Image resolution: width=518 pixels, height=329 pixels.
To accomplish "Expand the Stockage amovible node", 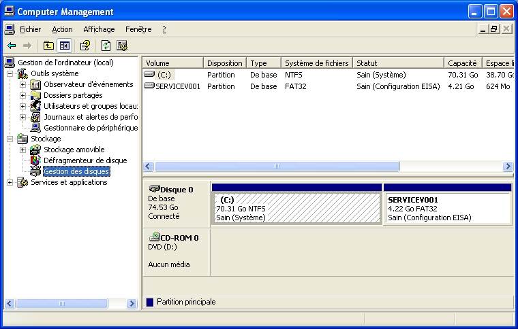I will point(22,150).
